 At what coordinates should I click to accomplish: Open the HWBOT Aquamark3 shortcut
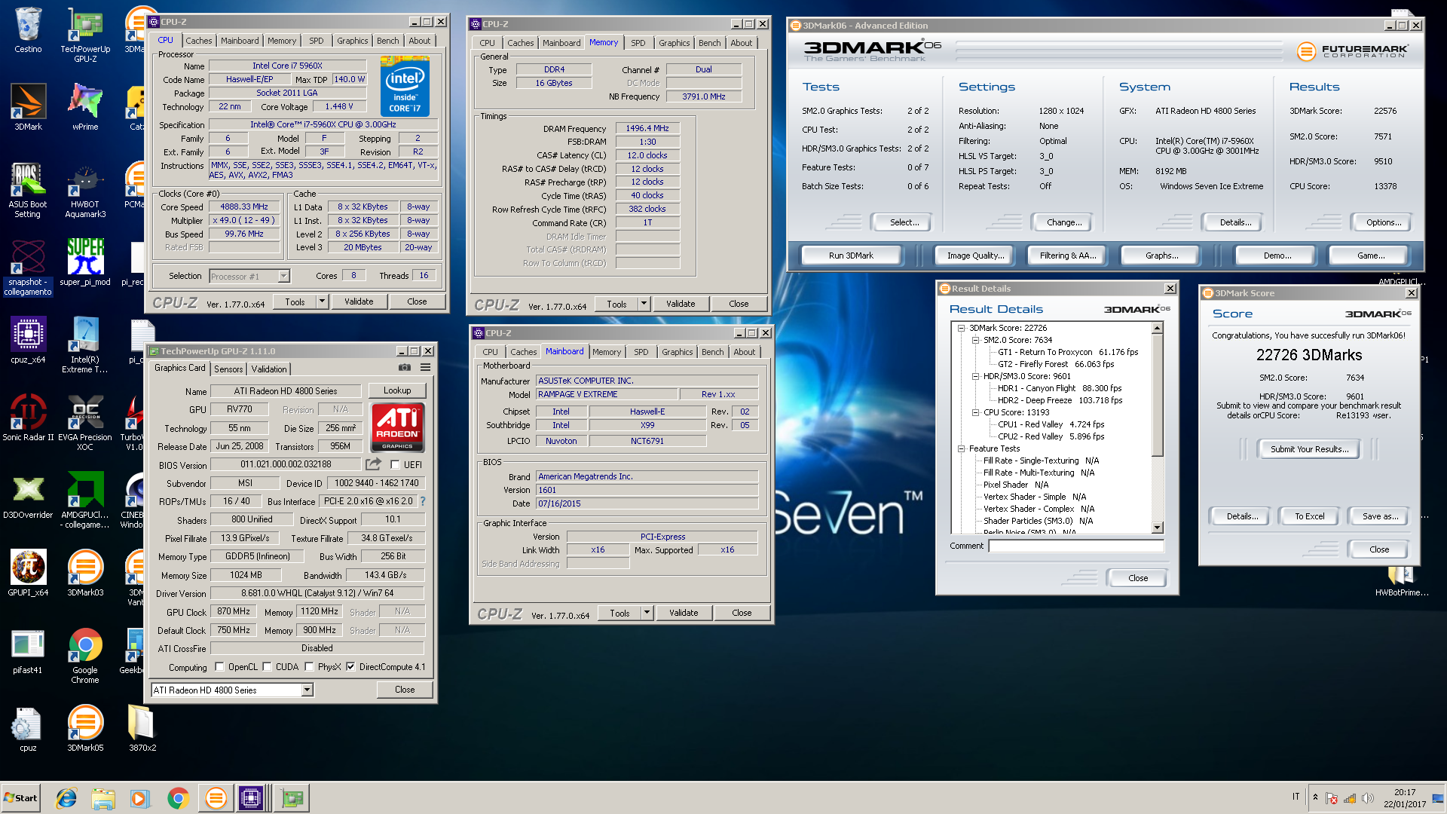pos(85,190)
